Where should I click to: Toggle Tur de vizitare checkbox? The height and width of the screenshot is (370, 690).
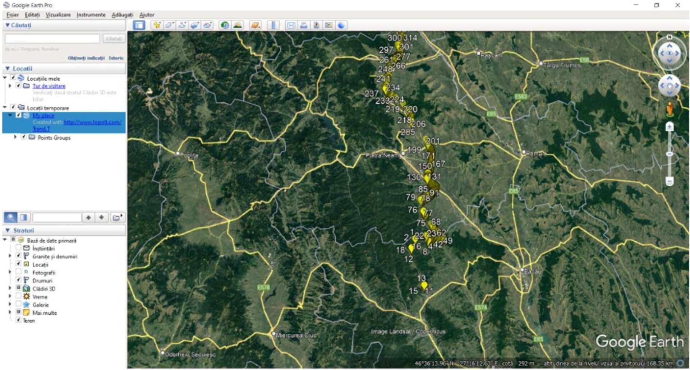(18, 85)
